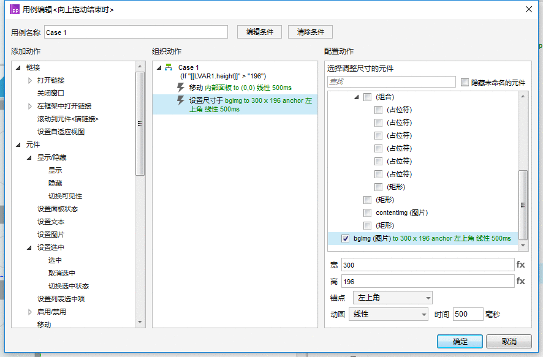Screen dimensions: 543x357
Task: Expand the 打开链接 item
Action: (x=30, y=80)
